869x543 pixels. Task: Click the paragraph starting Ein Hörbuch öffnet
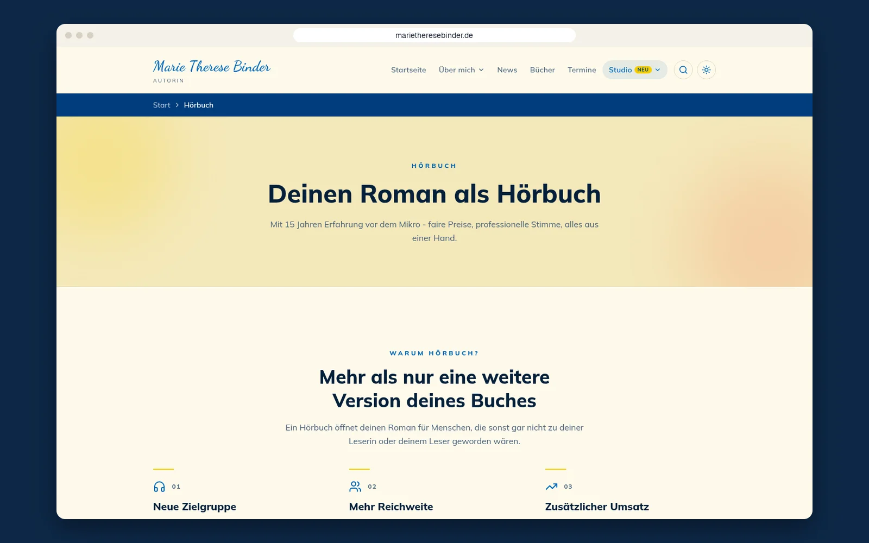pos(434,434)
